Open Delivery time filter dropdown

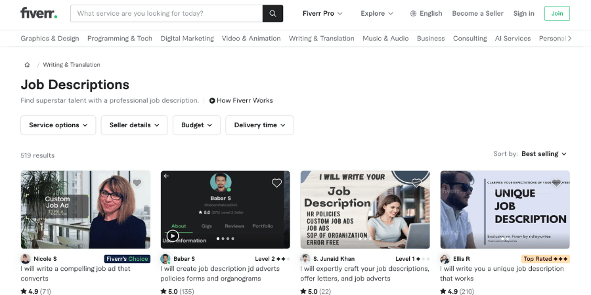pyautogui.click(x=259, y=125)
